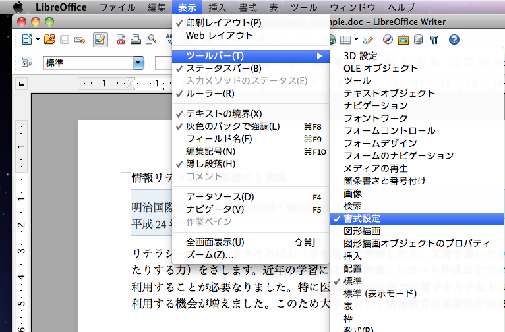This screenshot has height=332, width=505.
Task: Click the indent marker on horizontal ruler
Action: tap(131, 84)
